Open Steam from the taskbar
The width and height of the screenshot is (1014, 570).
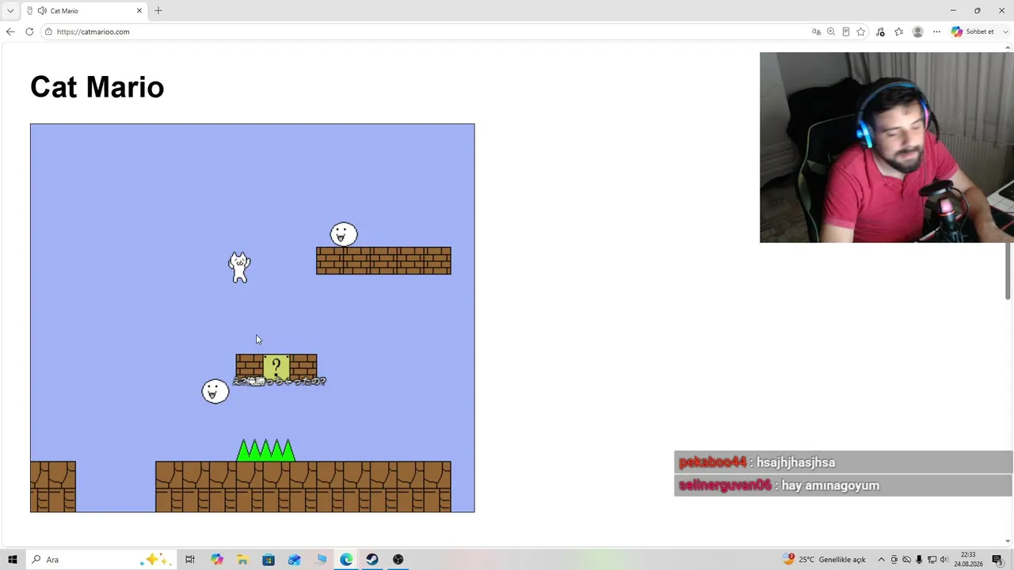point(372,560)
